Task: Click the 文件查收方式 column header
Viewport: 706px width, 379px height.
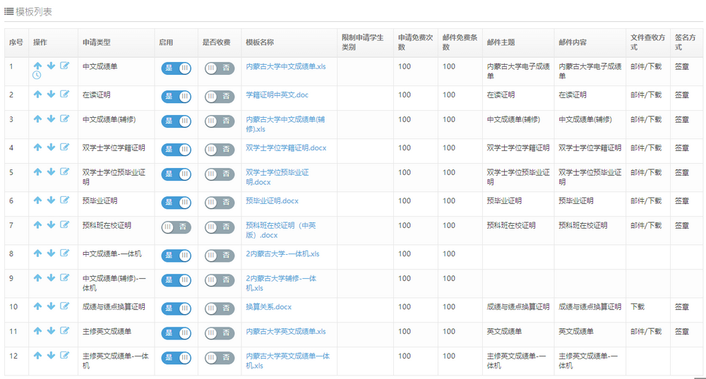Action: 647,42
